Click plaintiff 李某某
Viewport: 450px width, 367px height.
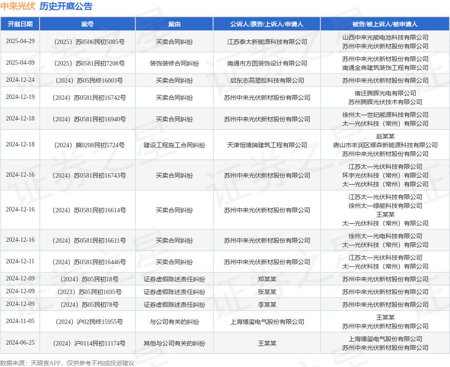pos(267,305)
